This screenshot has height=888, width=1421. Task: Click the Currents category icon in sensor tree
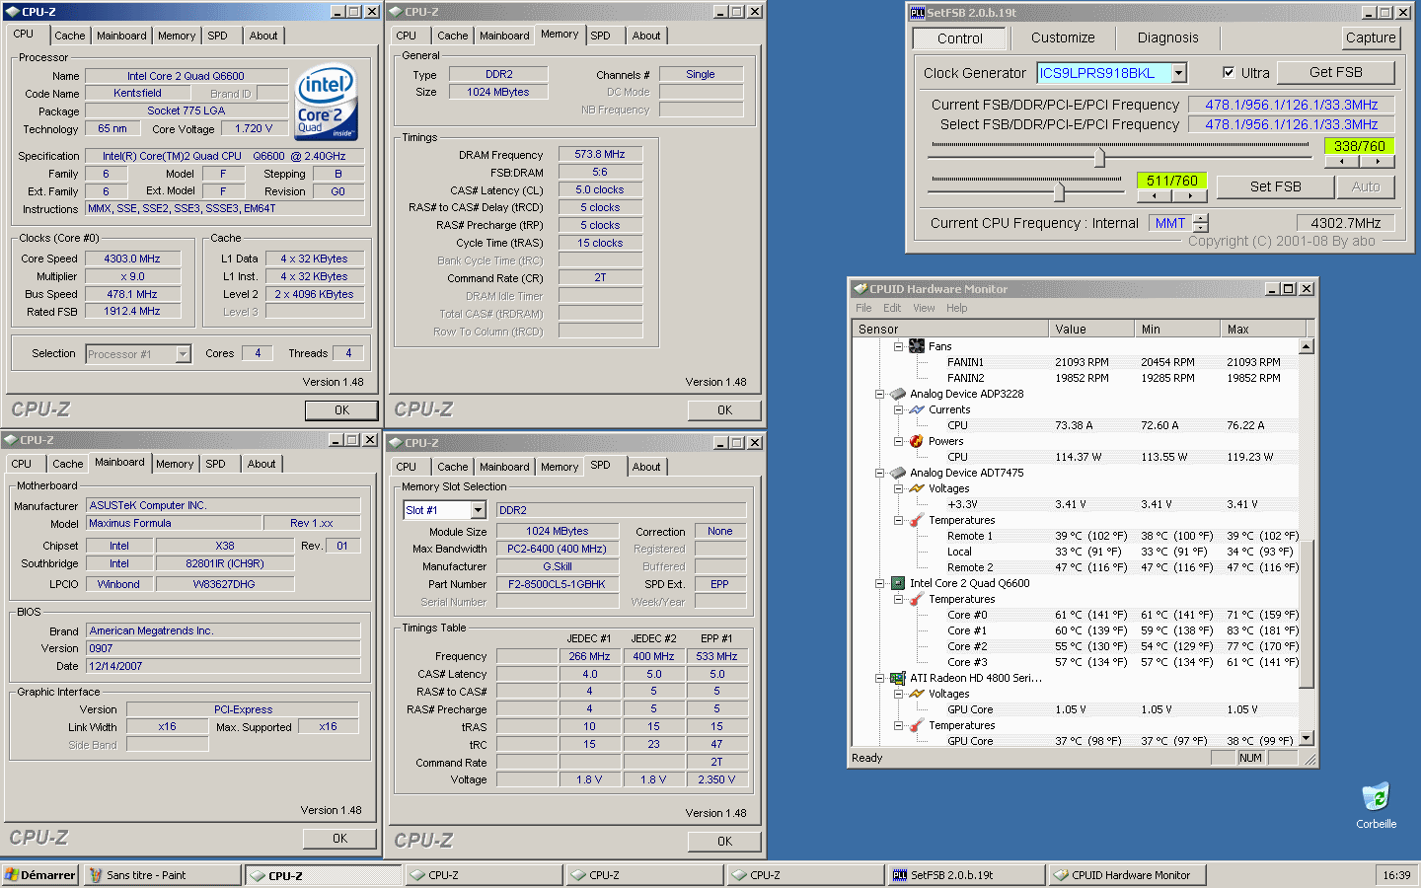coord(917,409)
